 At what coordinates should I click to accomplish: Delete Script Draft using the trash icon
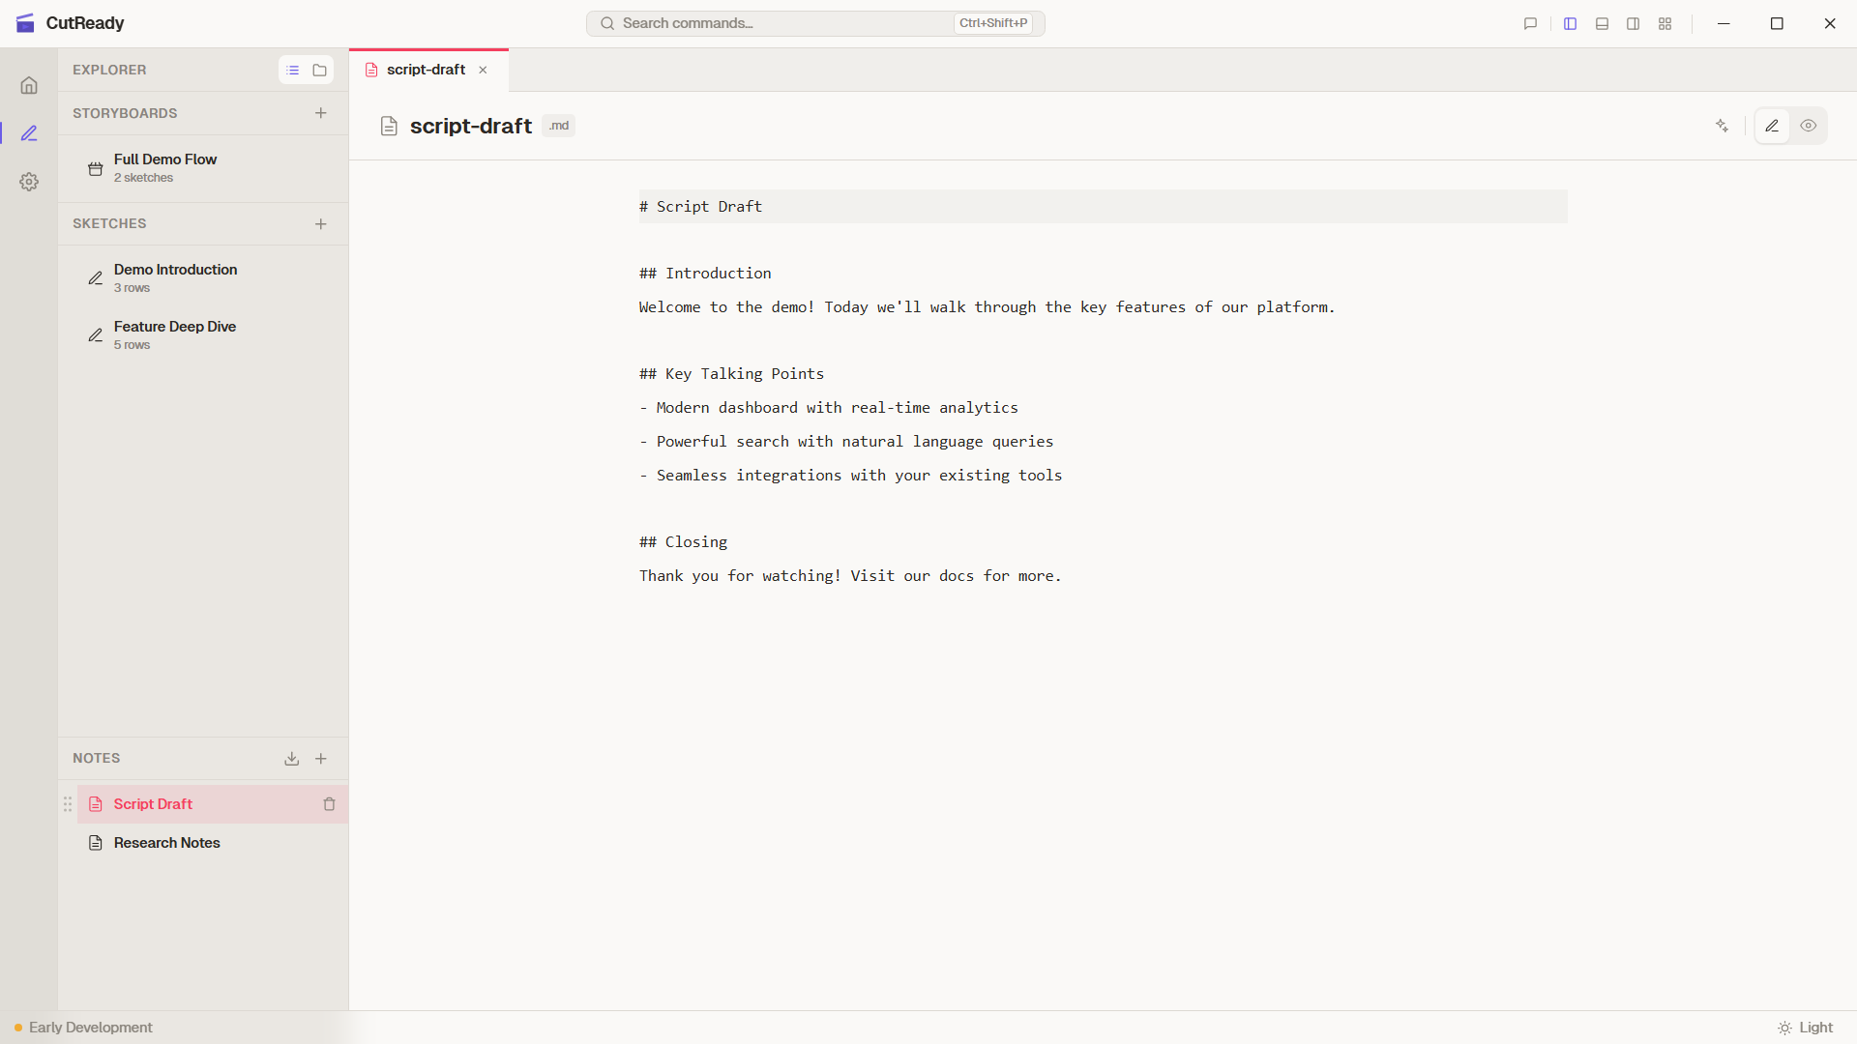(x=329, y=803)
